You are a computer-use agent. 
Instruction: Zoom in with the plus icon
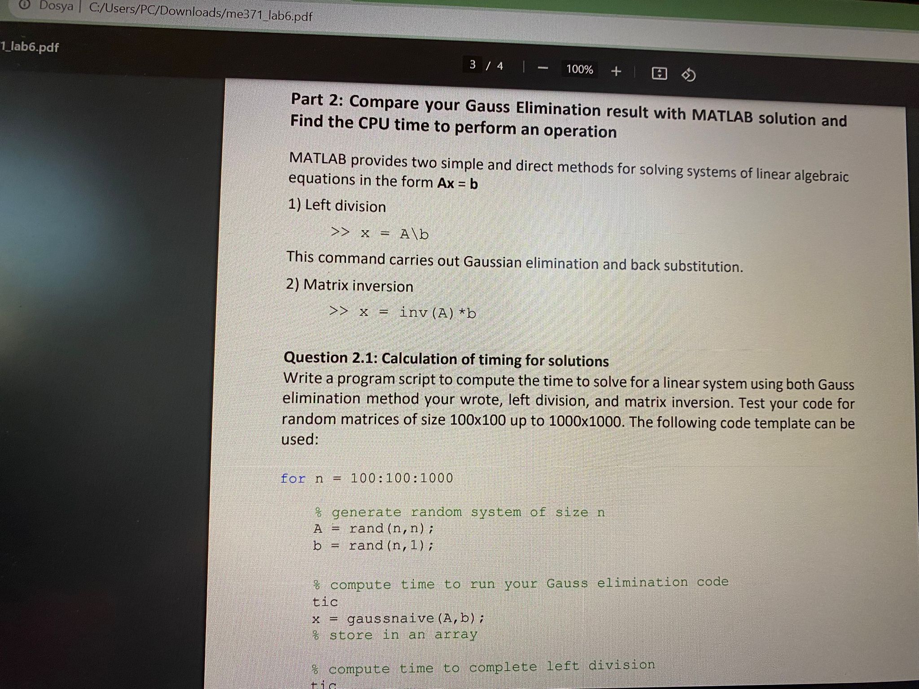coord(616,70)
